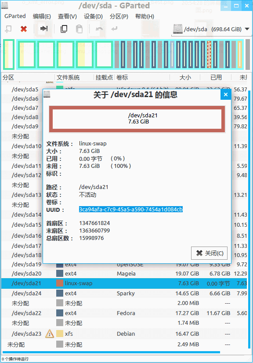Click the xfs color swatch for sda23
The image size is (253, 363).
pos(60,334)
